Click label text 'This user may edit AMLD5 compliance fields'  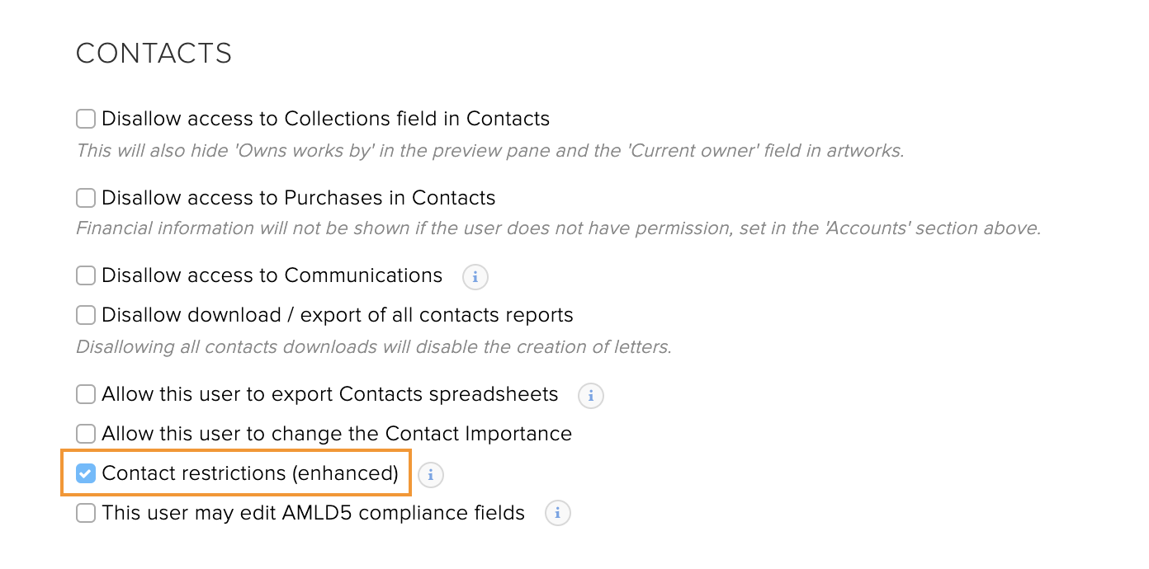tap(314, 513)
